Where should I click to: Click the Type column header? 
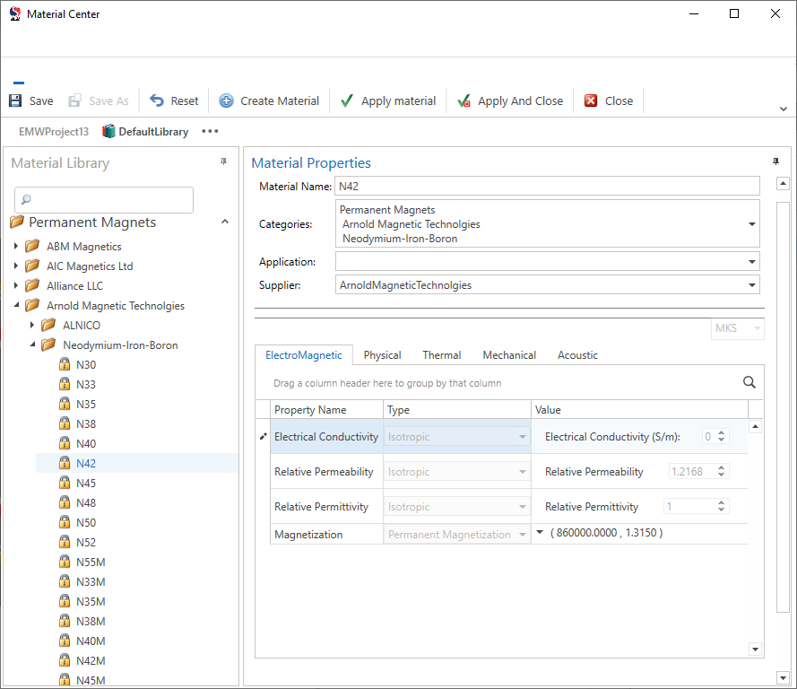(x=457, y=410)
